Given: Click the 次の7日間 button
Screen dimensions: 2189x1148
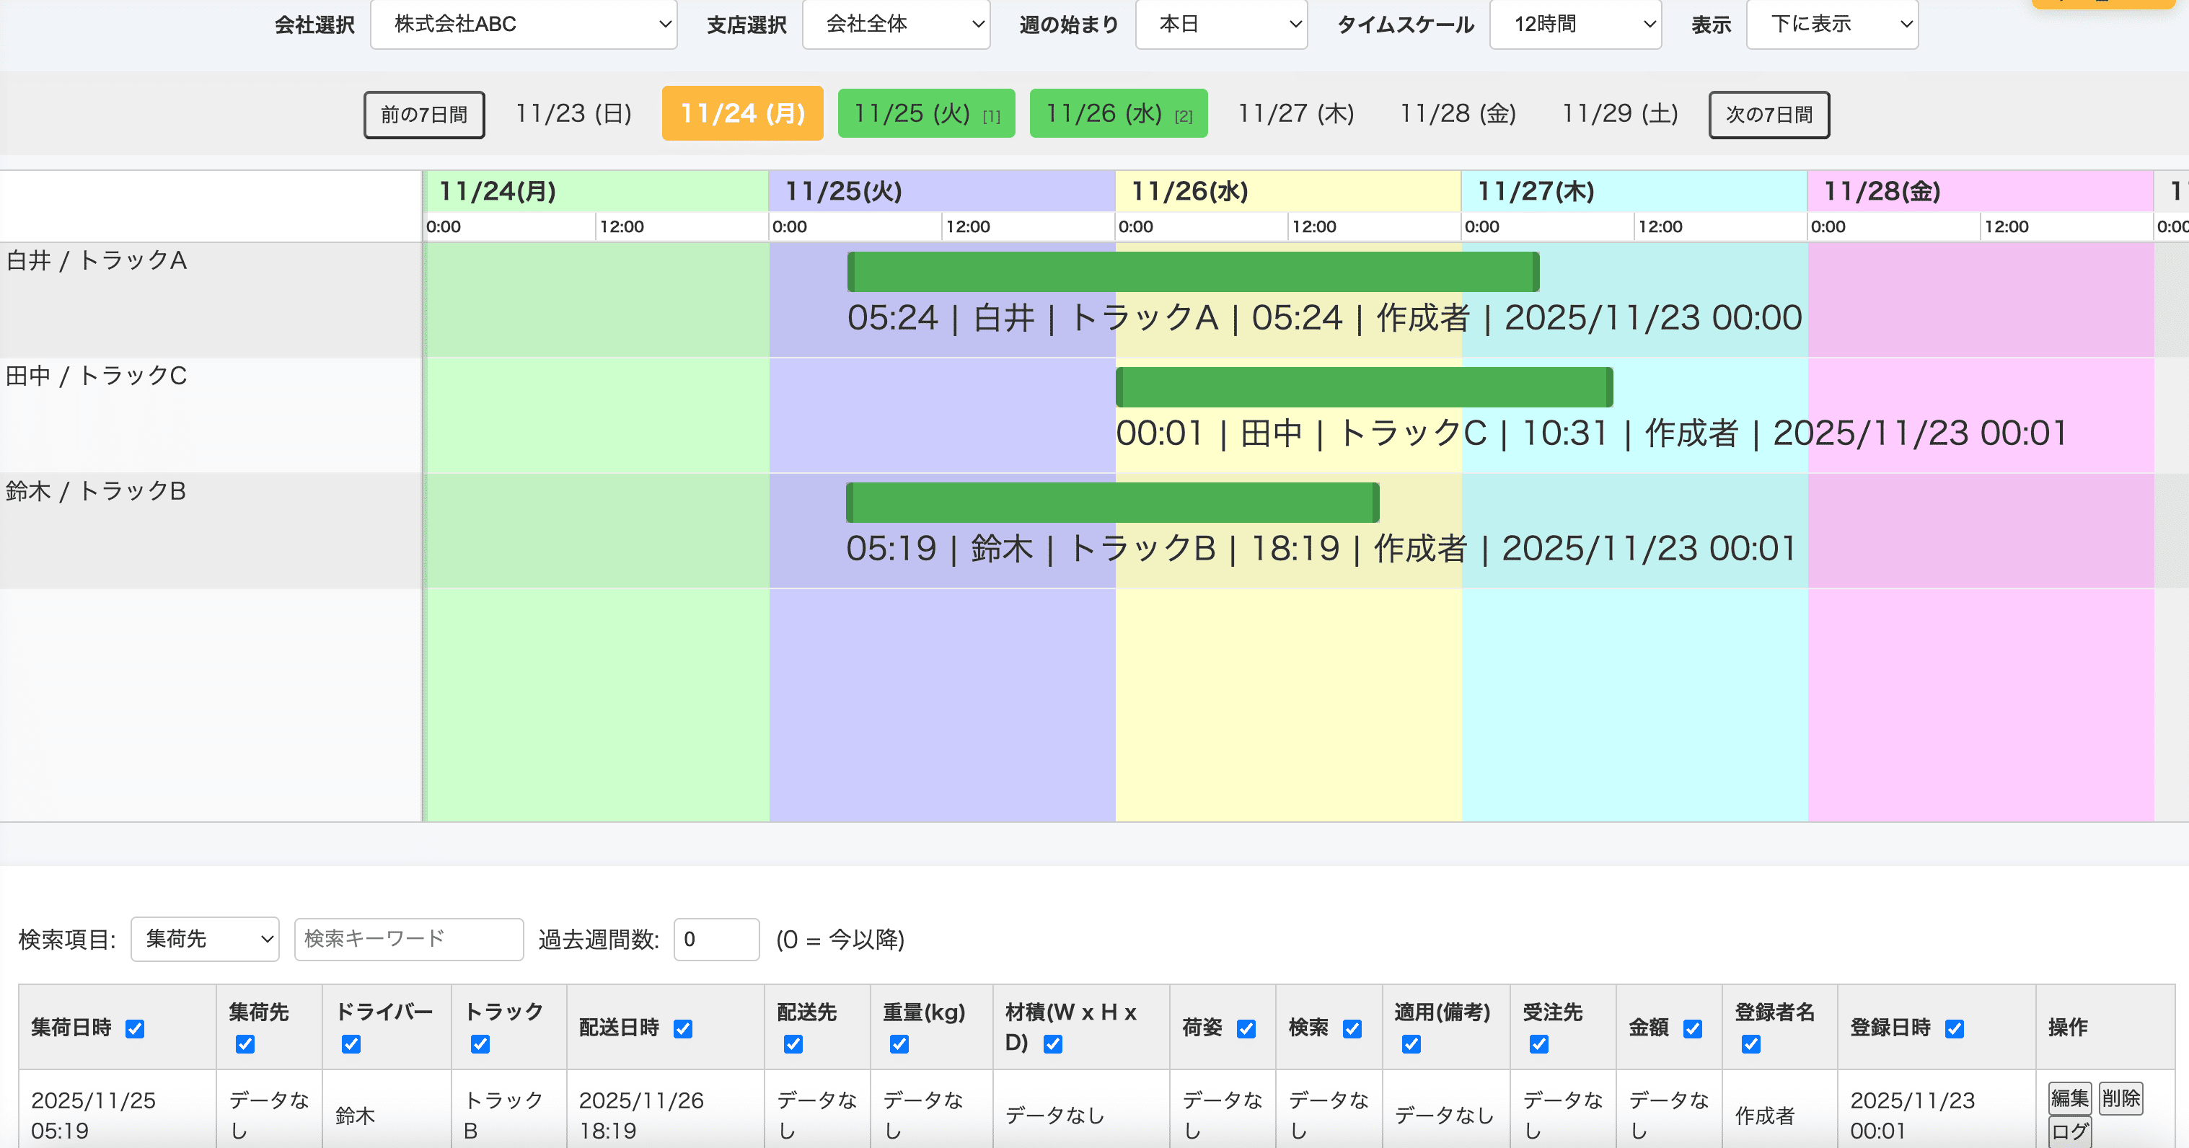Looking at the screenshot, I should [x=1769, y=114].
